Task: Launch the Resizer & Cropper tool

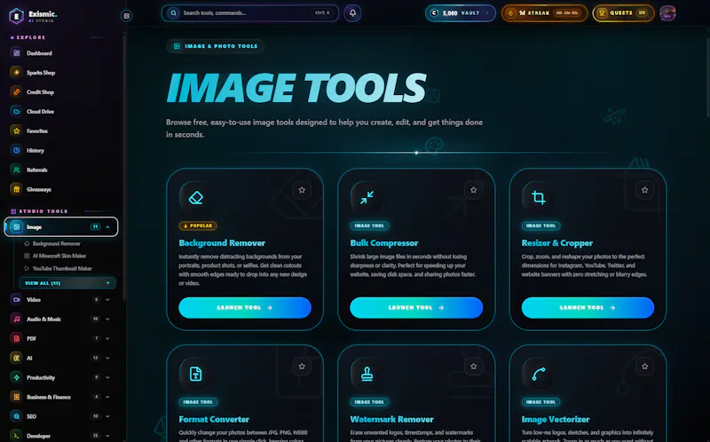Action: point(588,307)
